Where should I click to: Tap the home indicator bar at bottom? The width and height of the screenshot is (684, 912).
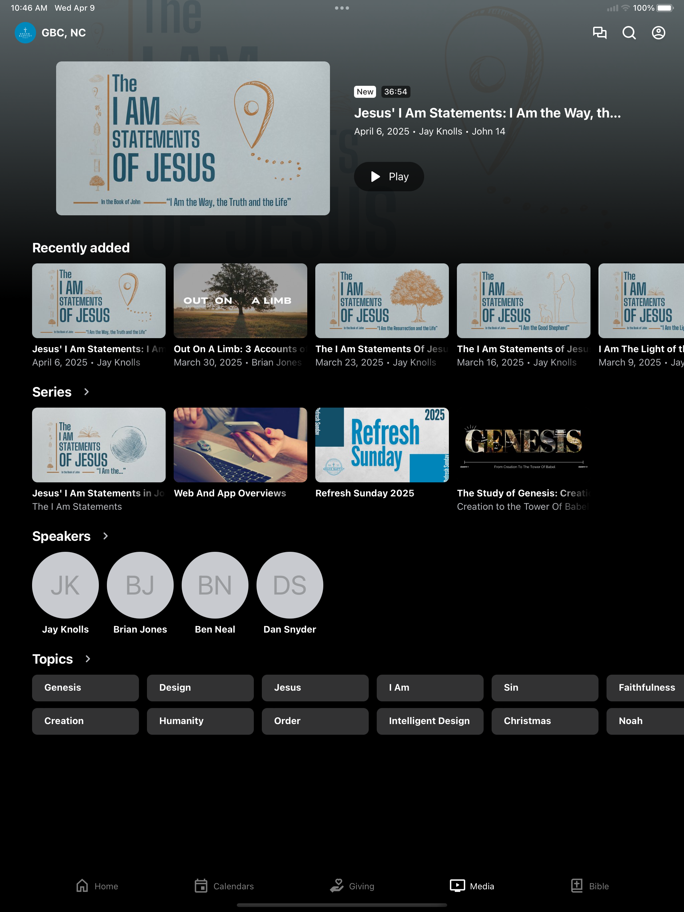(x=342, y=905)
